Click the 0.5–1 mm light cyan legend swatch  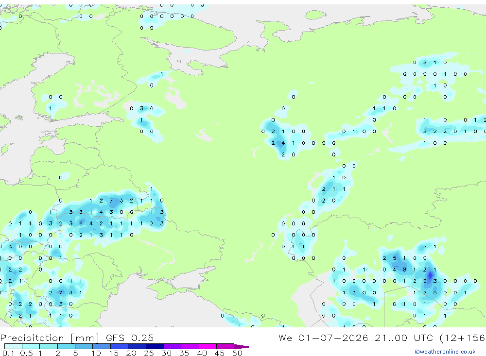(x=31, y=346)
